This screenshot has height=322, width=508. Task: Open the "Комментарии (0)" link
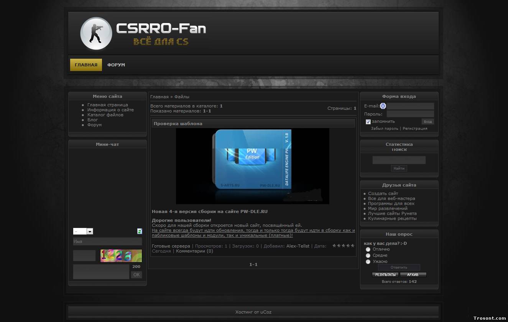[x=194, y=251]
